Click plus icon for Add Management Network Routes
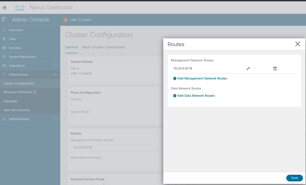Screen dimensions: 306x185 (x=175, y=78)
